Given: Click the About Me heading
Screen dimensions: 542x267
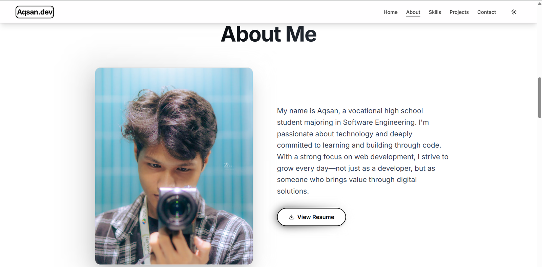Looking at the screenshot, I should point(269,34).
